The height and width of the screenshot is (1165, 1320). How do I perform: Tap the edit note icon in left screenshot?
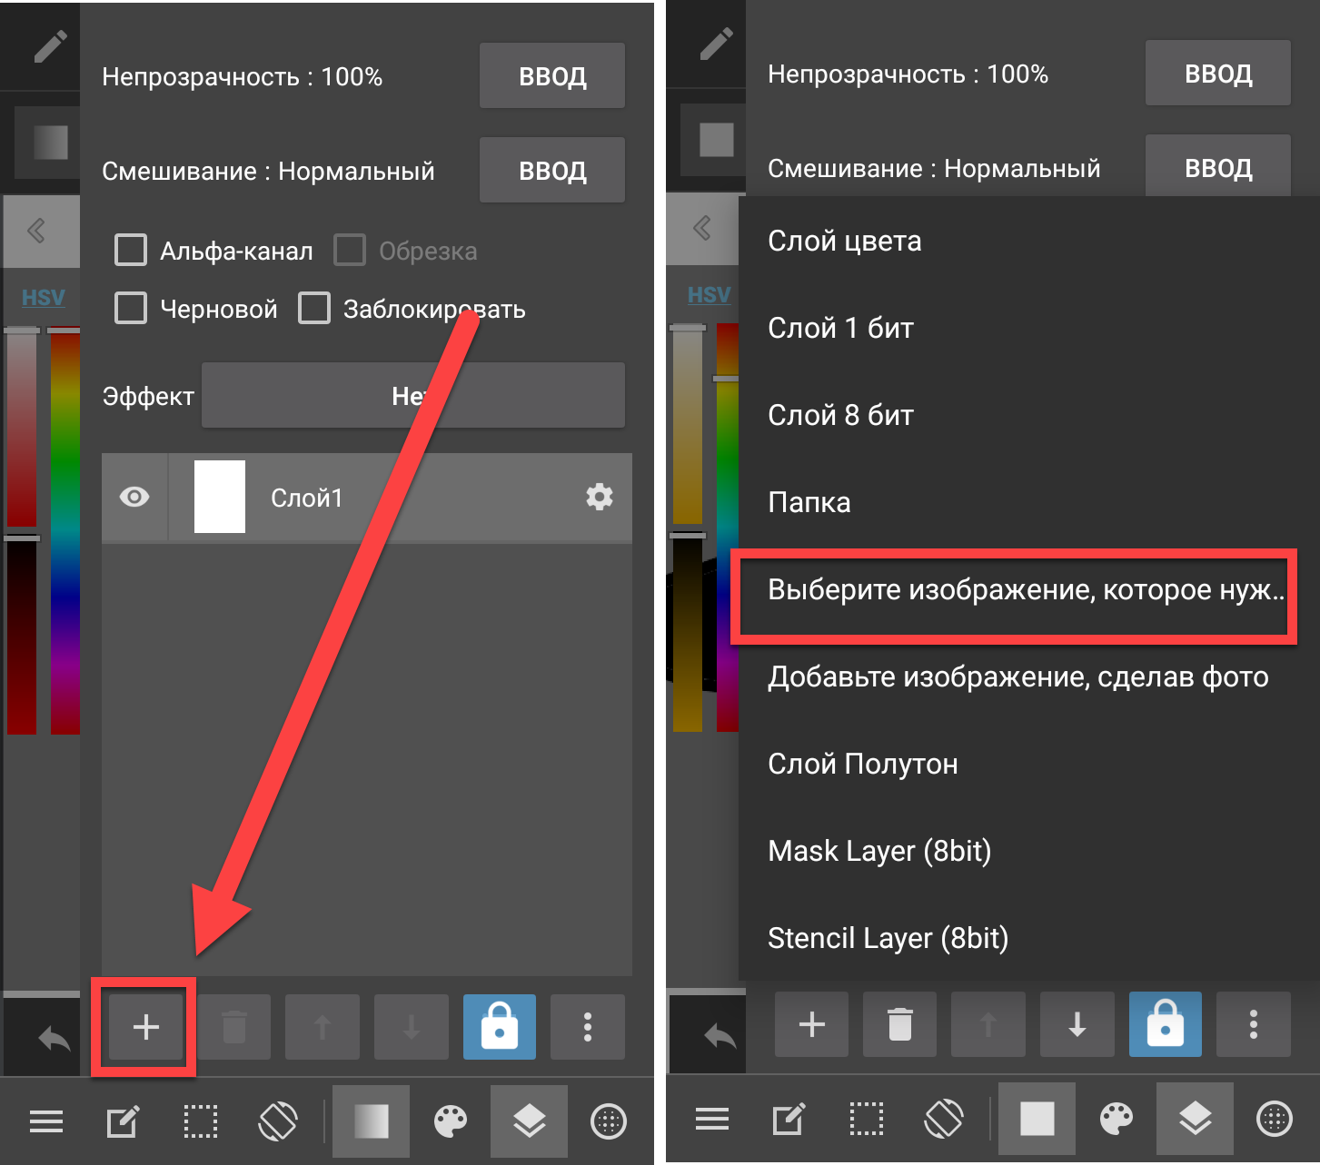pos(123,1122)
